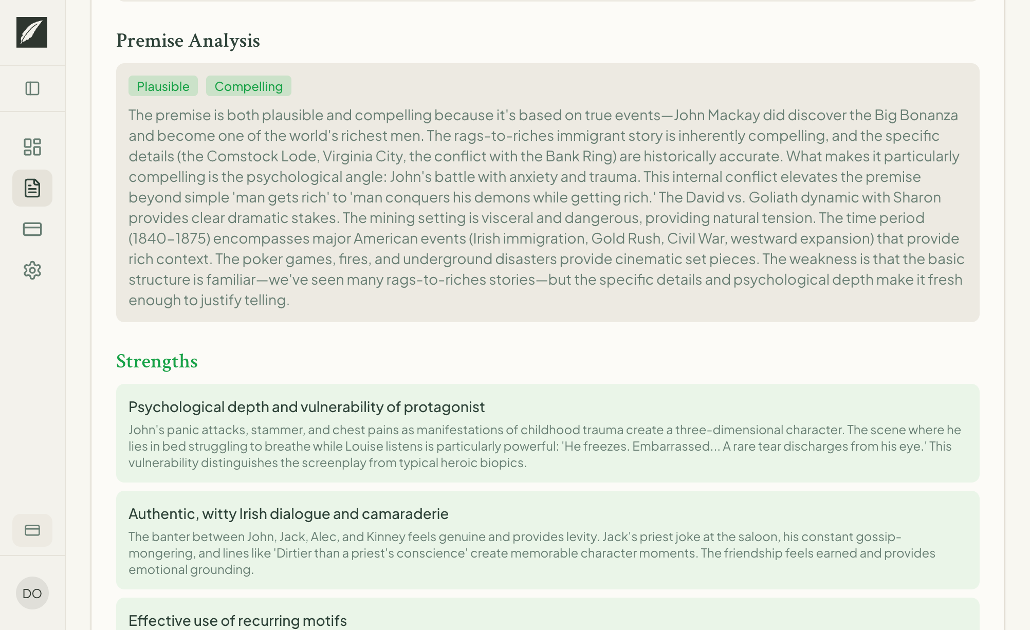
Task: Select the active document analysis icon
Action: point(32,188)
